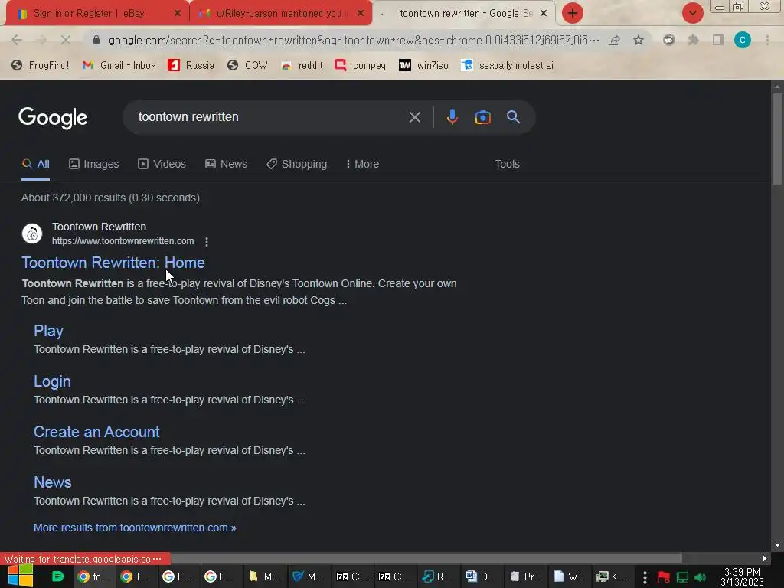Image resolution: width=784 pixels, height=588 pixels.
Task: Expand the More search categories
Action: (362, 164)
